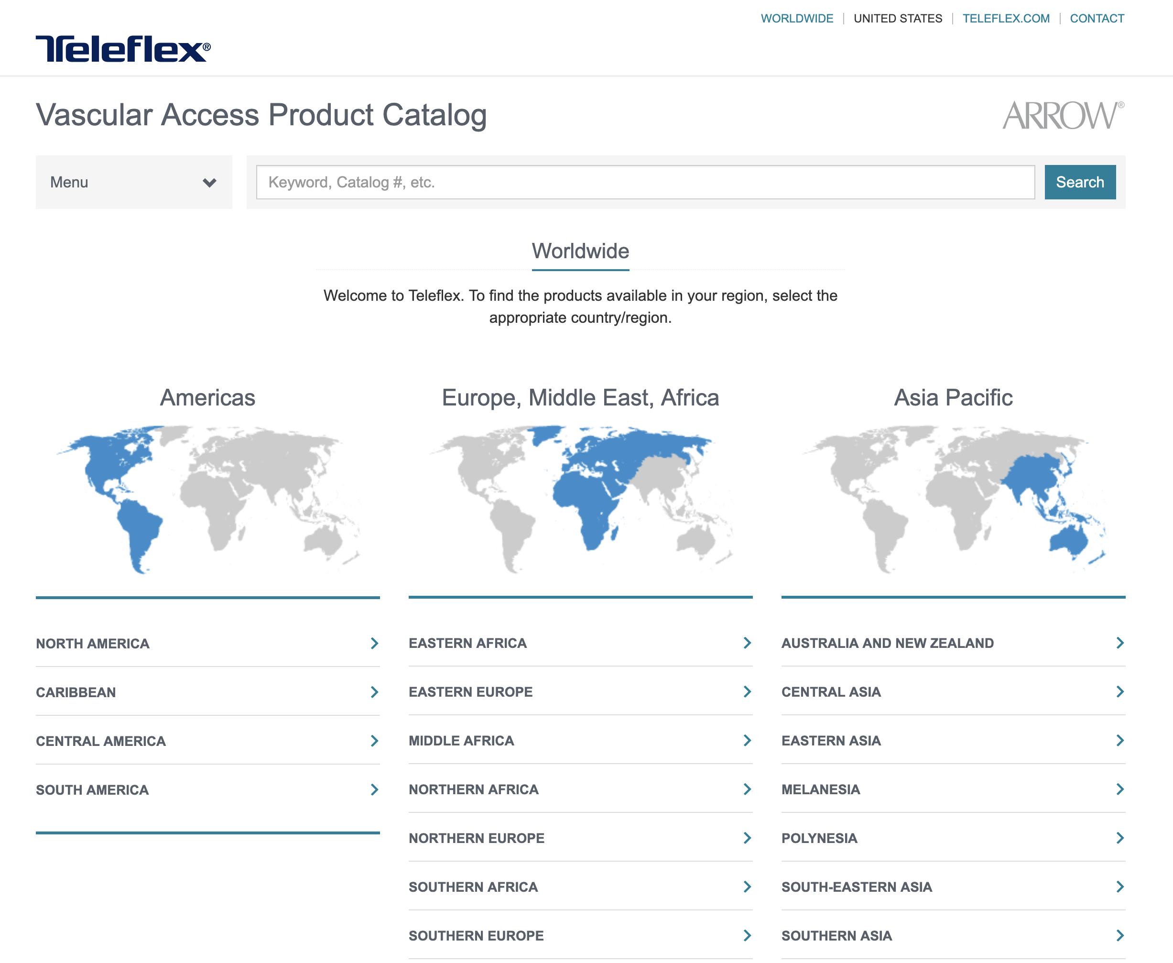Go to the Contact page
The height and width of the screenshot is (963, 1173).
click(1097, 18)
